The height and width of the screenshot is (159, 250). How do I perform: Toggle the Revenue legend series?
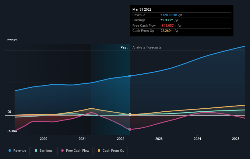17,151
